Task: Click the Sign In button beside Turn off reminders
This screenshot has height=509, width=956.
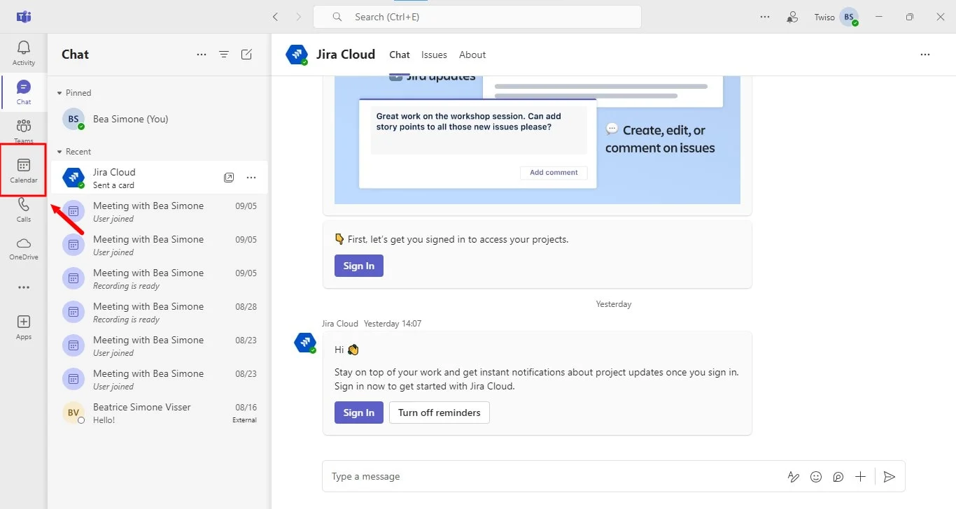Action: coord(359,413)
